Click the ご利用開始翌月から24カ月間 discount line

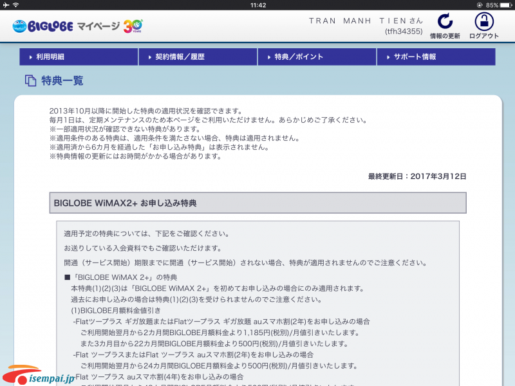pyautogui.click(x=219, y=365)
